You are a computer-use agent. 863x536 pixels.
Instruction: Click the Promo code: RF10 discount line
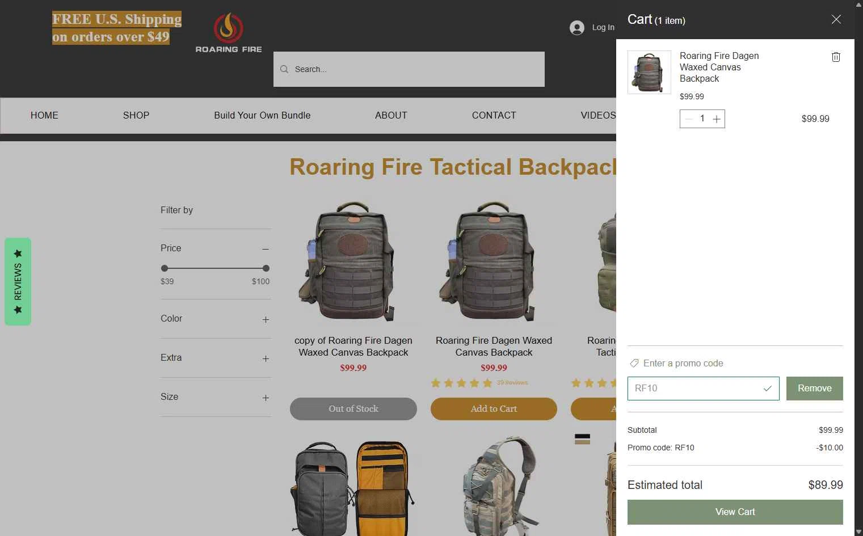coord(735,448)
